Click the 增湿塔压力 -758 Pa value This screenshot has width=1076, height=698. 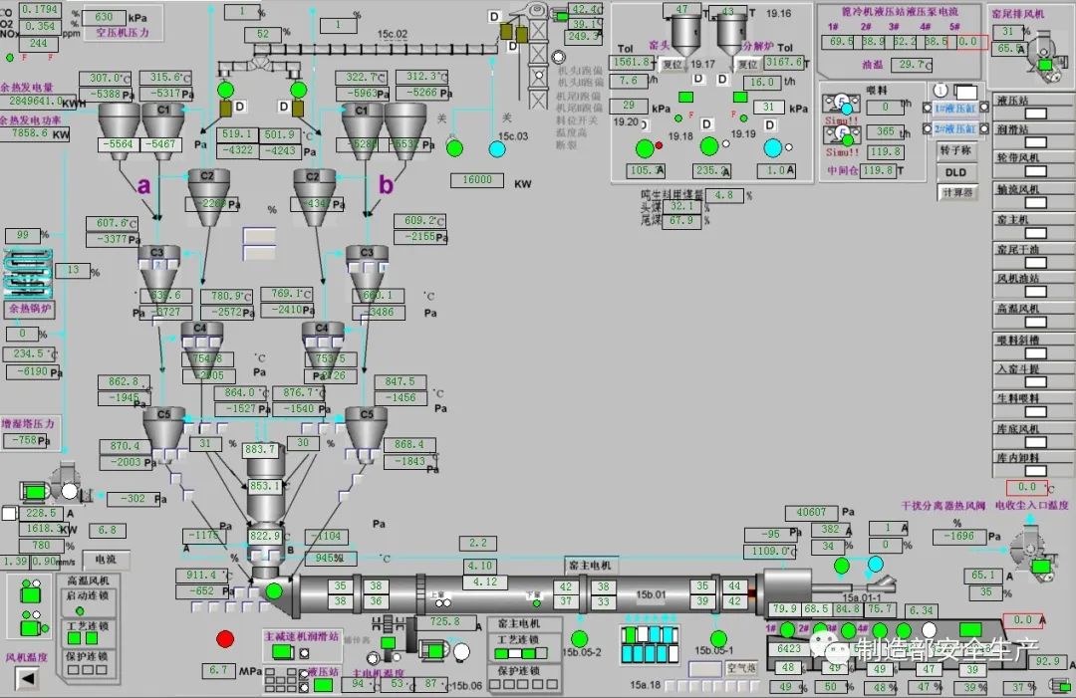[26, 440]
